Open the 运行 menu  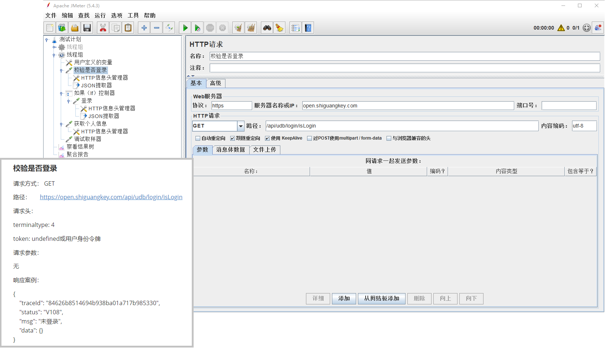(100, 15)
